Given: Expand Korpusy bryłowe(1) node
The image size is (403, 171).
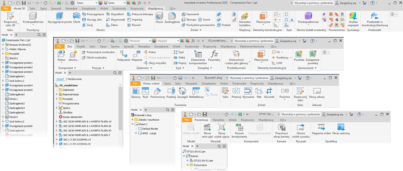Looking at the screenshot, I should [x=2, y=45].
